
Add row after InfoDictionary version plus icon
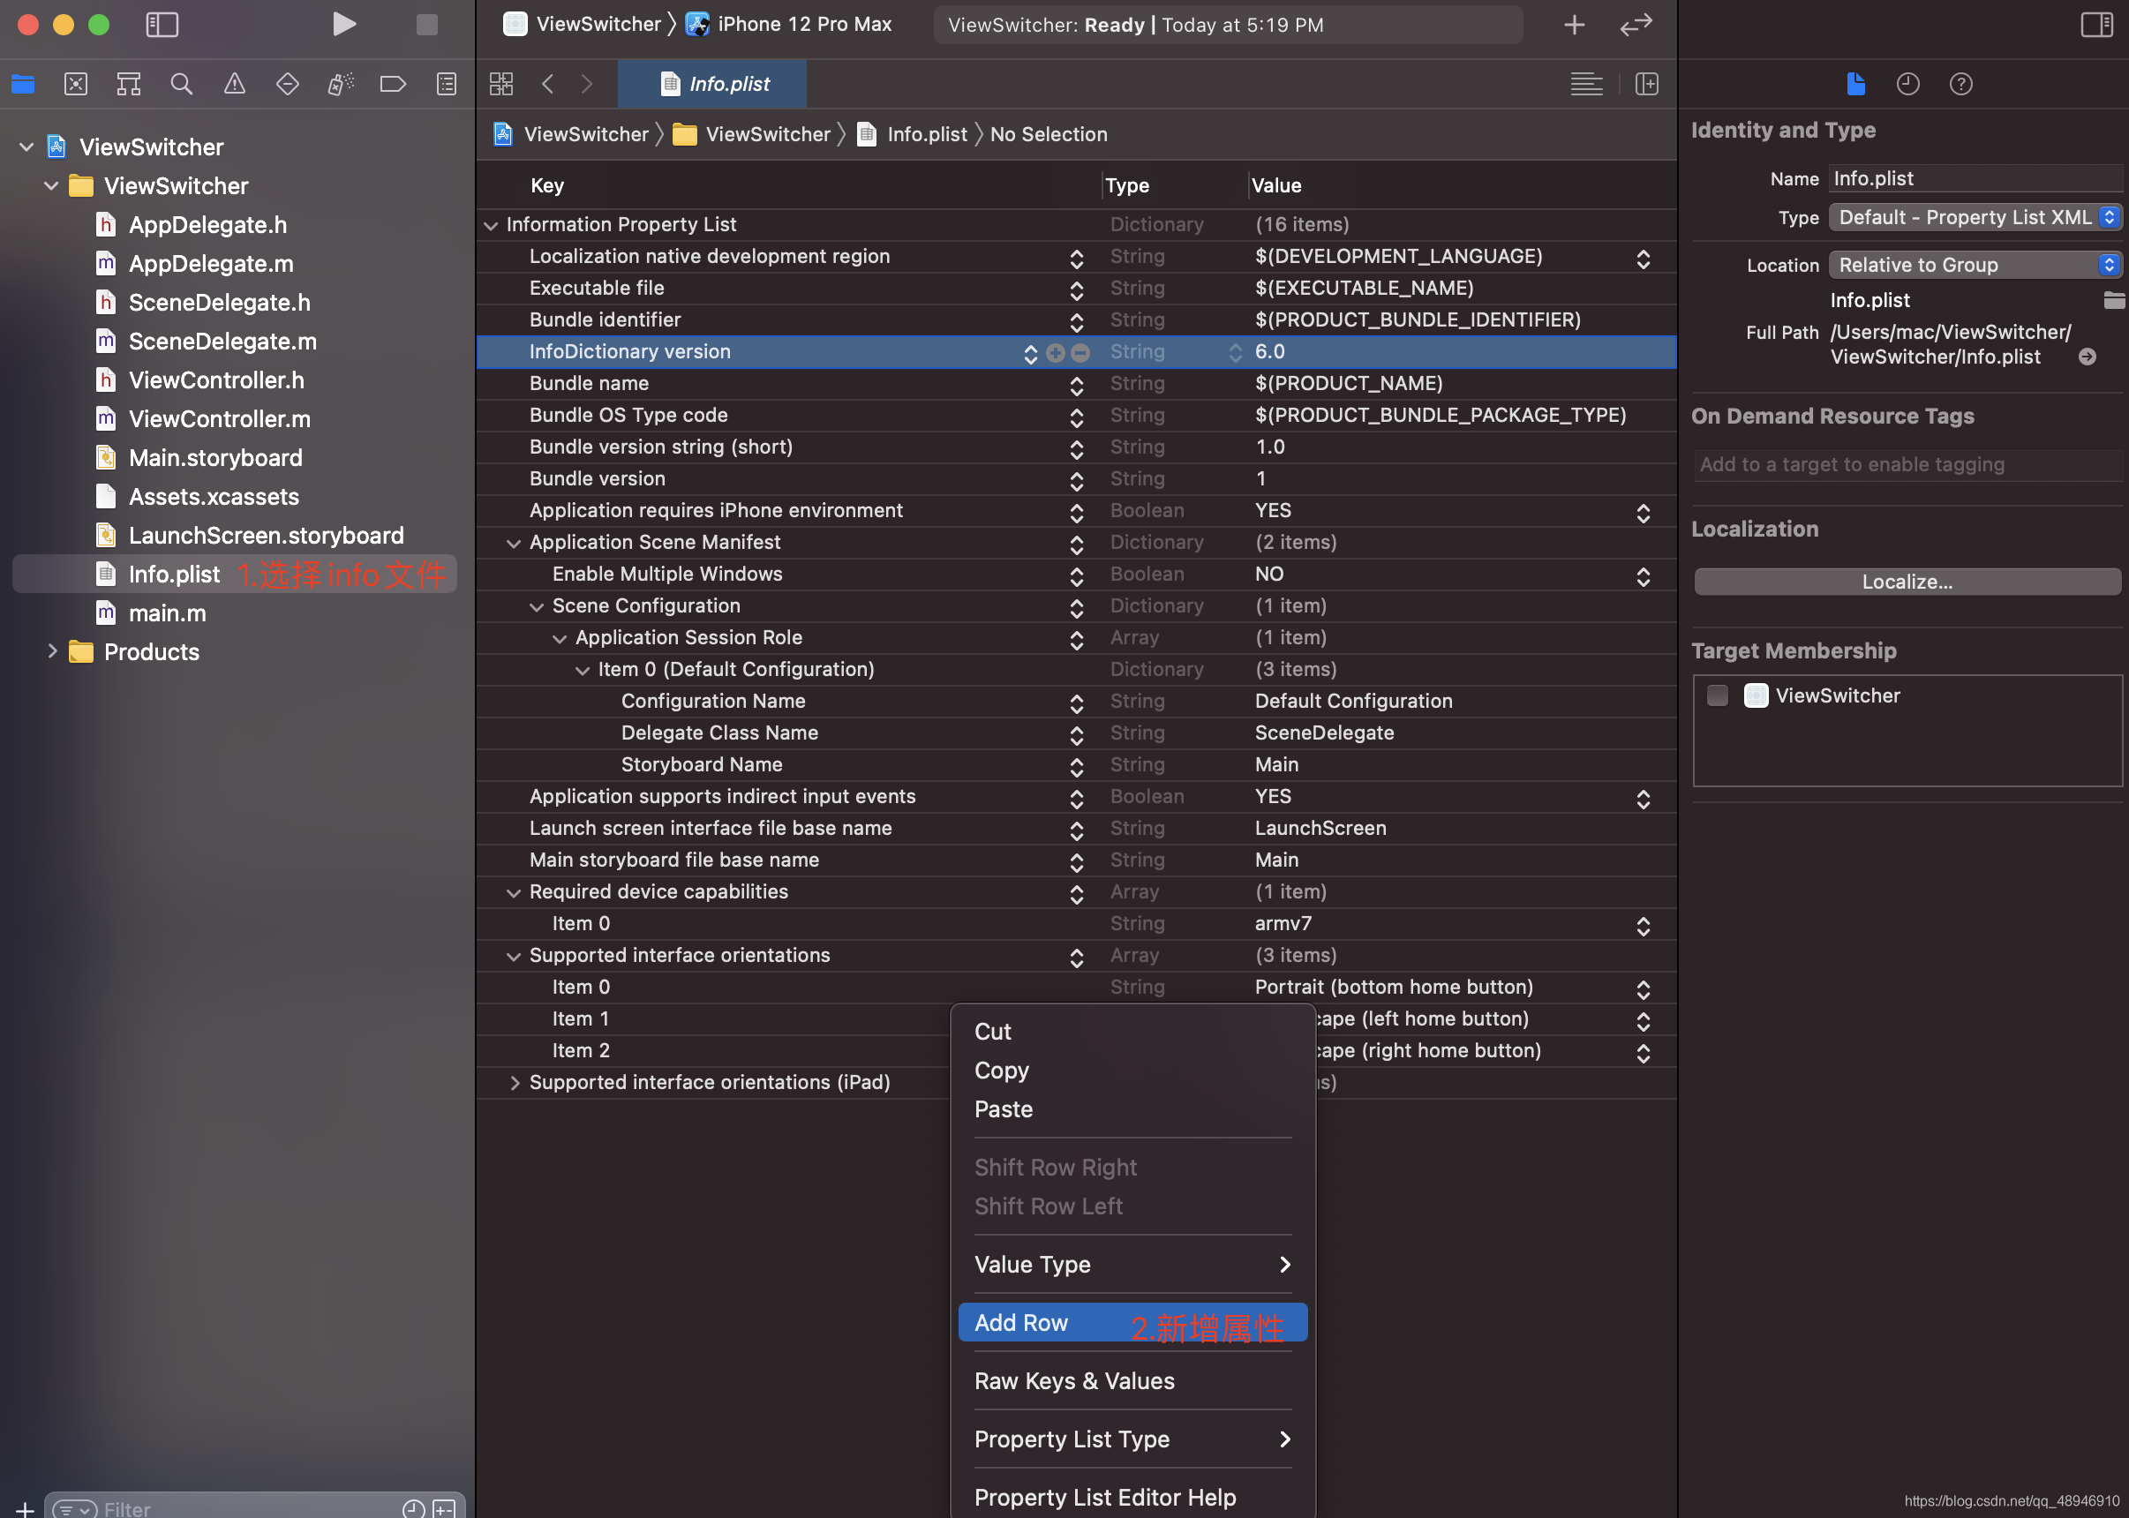click(x=1055, y=353)
